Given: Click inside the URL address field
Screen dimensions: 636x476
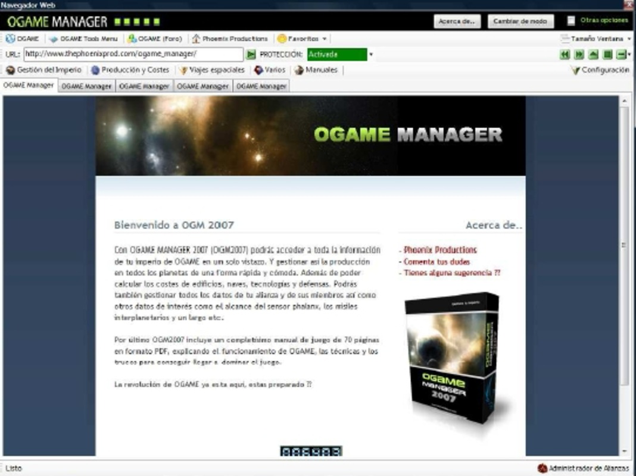Looking at the screenshot, I should [133, 54].
